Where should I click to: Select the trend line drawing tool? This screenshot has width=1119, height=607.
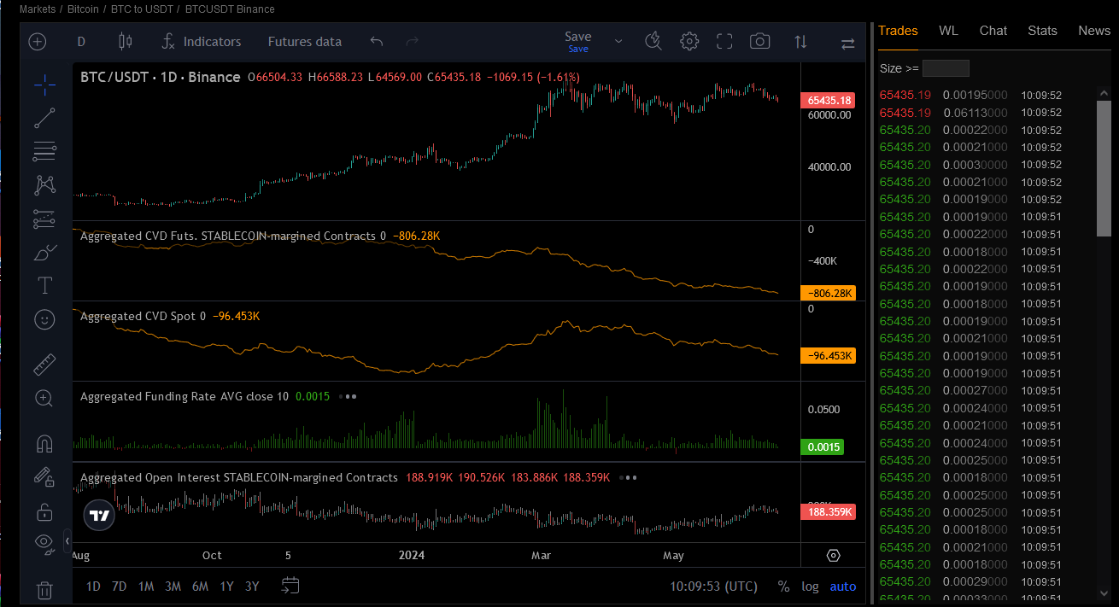[x=44, y=118]
